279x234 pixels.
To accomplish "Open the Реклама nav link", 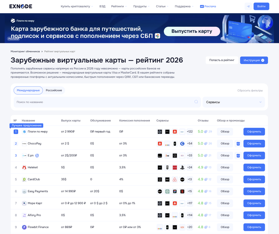I will pos(208,7).
